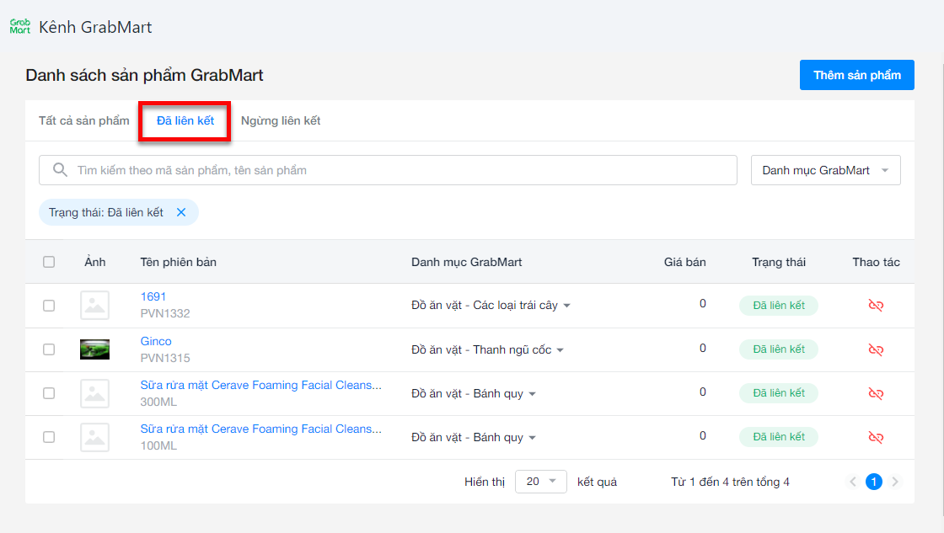Click the 'Giá bán' column header
Image resolution: width=944 pixels, height=533 pixels.
684,262
